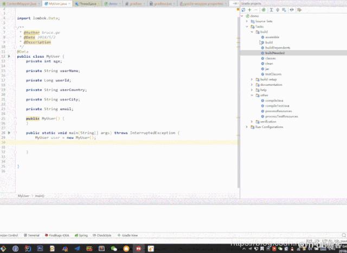Open WeChat from the taskbar
This screenshot has width=347, height=253.
coord(114,249)
